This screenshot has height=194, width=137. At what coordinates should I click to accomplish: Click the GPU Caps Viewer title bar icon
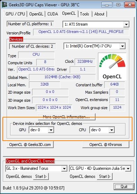(5, 5)
